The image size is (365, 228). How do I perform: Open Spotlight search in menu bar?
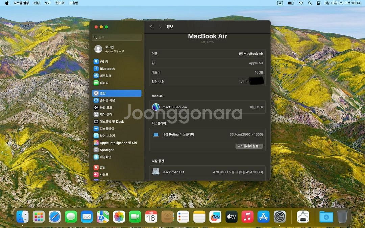point(310,3)
